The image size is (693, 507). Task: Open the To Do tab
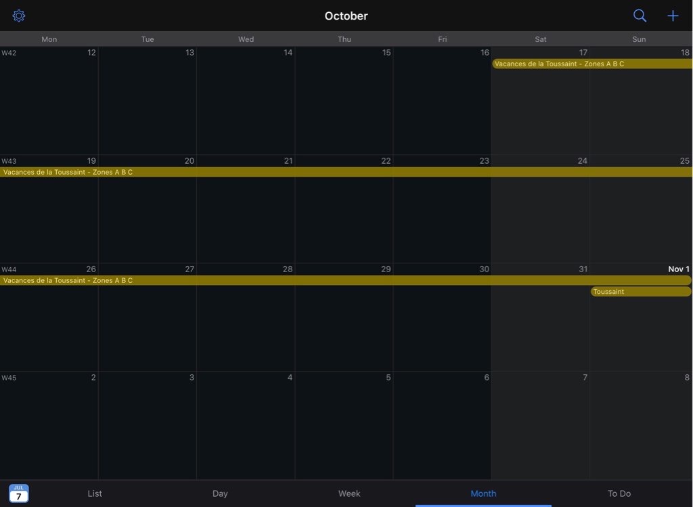coord(619,493)
